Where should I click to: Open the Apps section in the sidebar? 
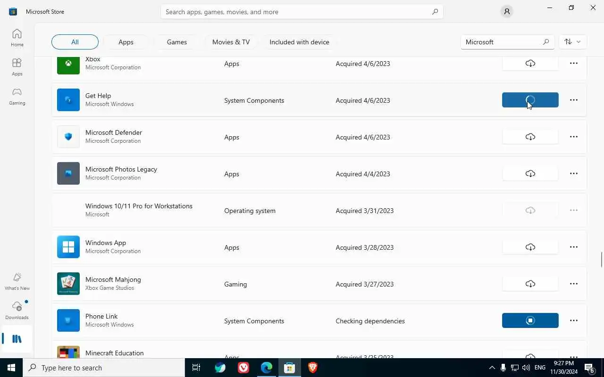coord(17,67)
